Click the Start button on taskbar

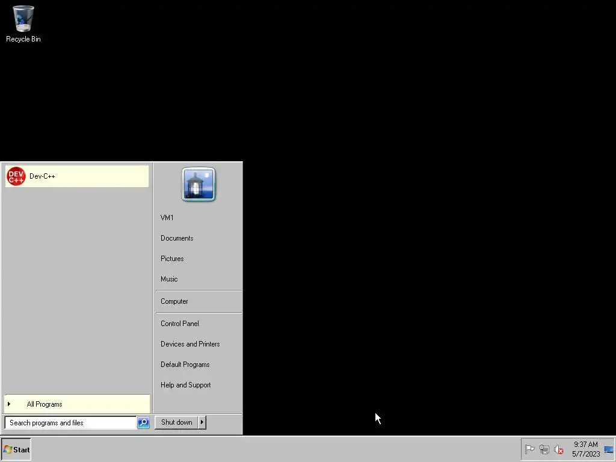16,449
